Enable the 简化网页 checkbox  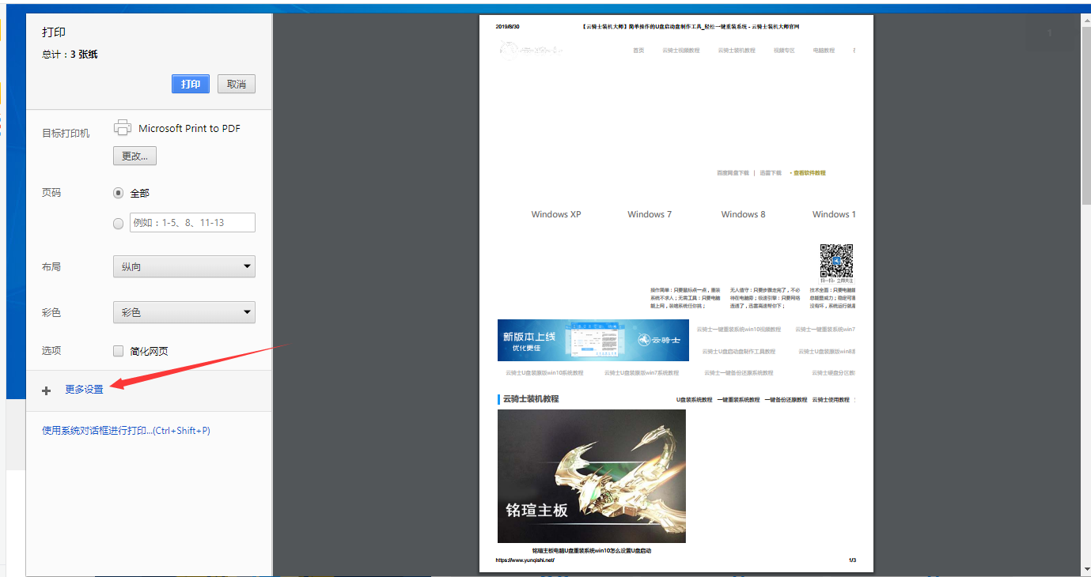[x=118, y=350]
